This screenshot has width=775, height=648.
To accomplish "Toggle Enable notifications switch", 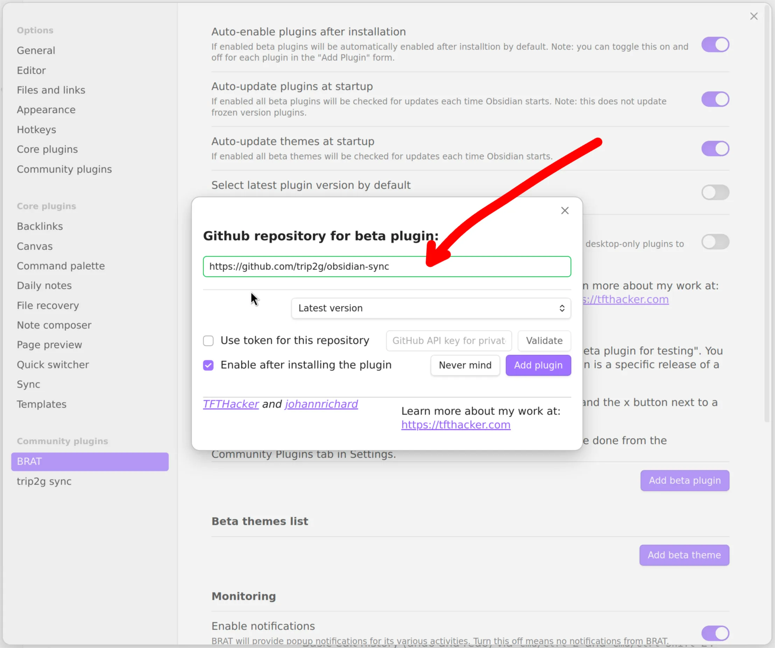I will [x=715, y=633].
